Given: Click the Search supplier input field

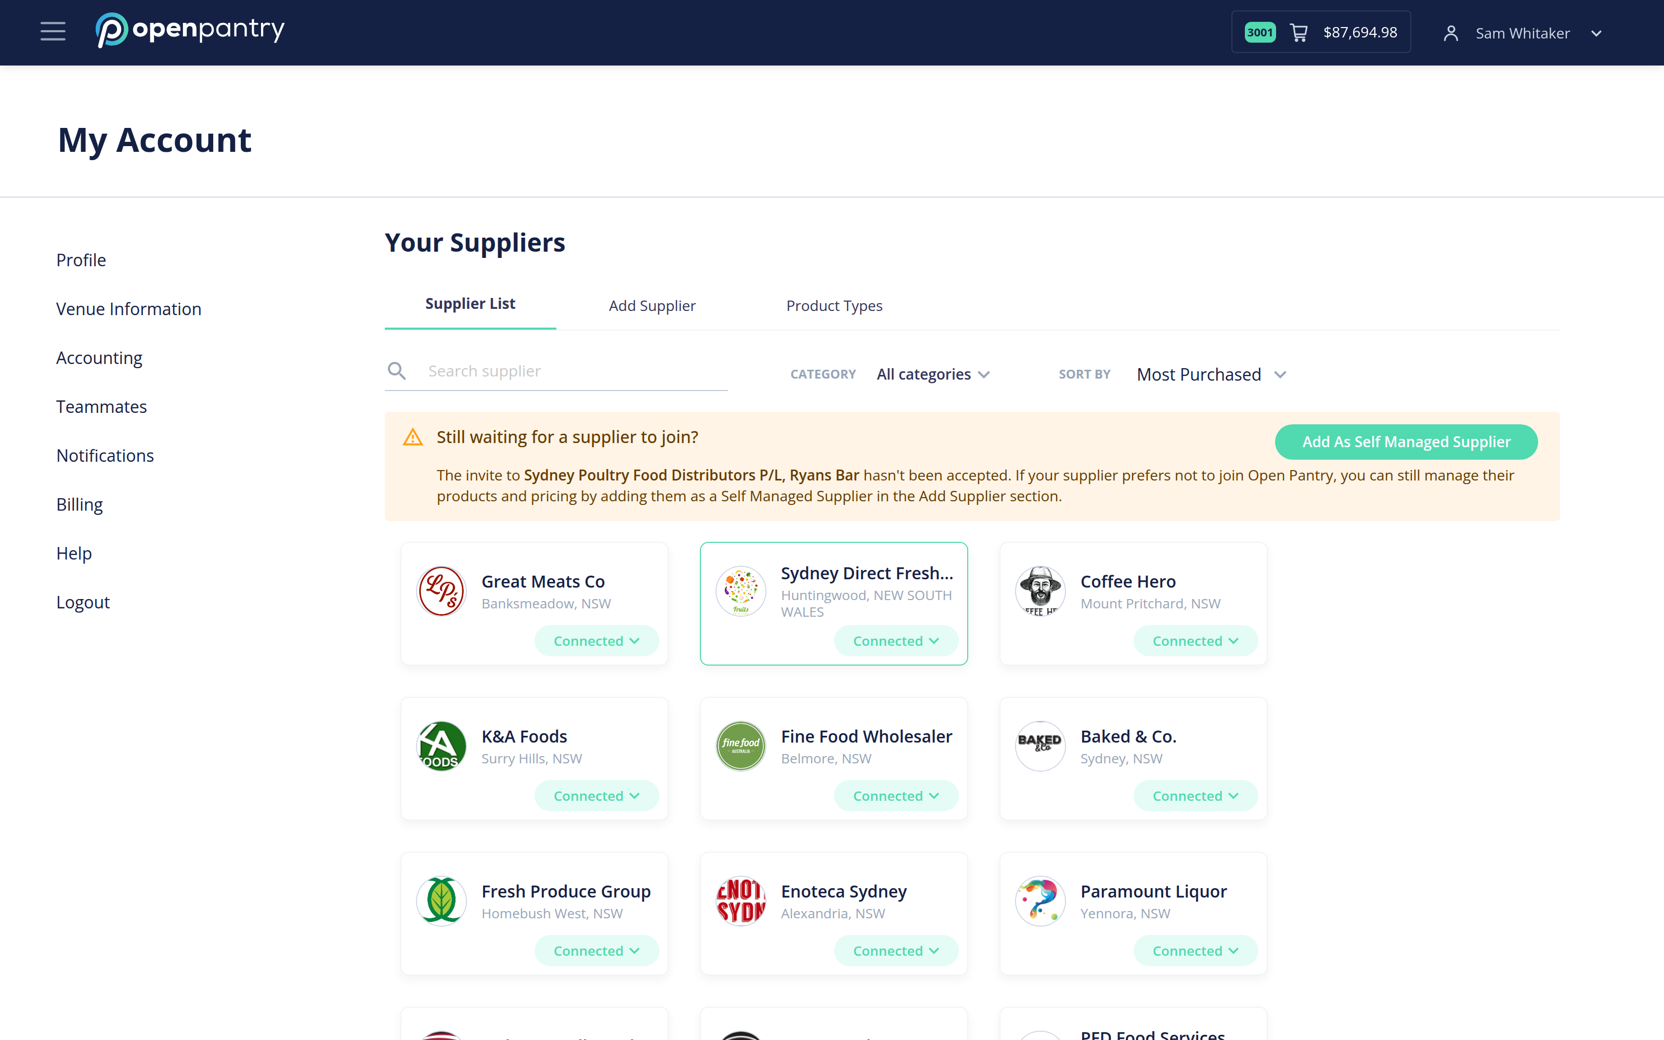Looking at the screenshot, I should pos(556,371).
